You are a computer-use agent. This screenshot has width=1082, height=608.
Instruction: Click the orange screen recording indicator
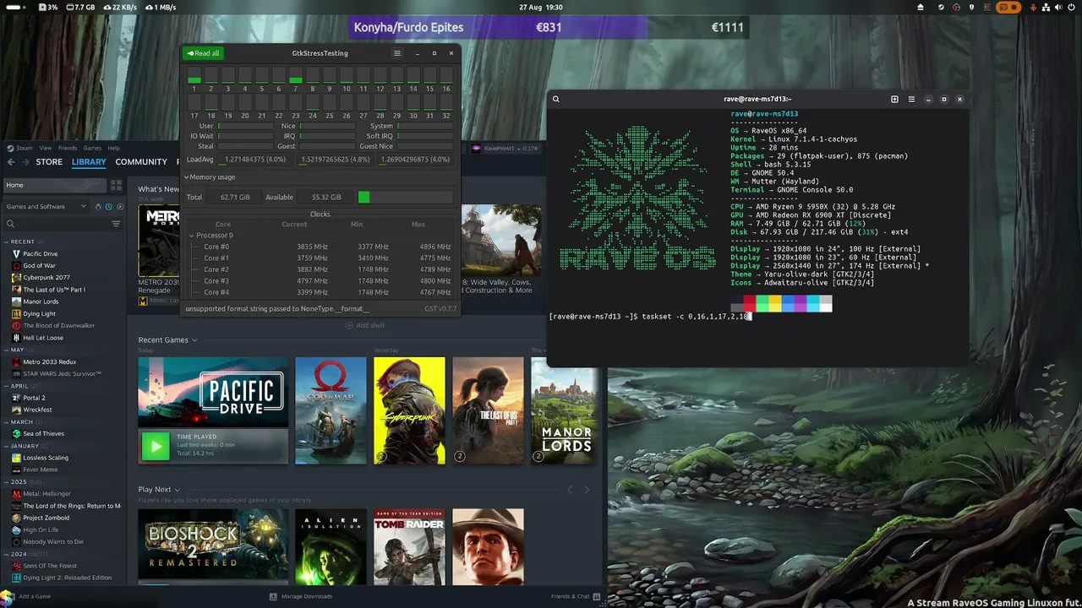pyautogui.click(x=1009, y=7)
